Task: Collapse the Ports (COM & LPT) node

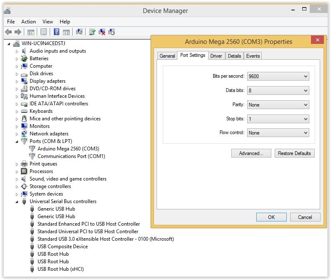Action: coord(17,142)
